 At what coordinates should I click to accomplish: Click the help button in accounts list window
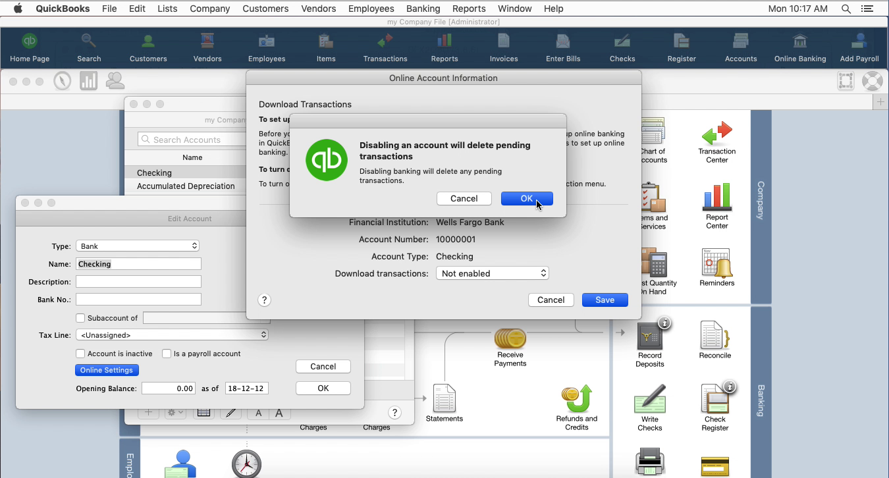click(x=394, y=412)
